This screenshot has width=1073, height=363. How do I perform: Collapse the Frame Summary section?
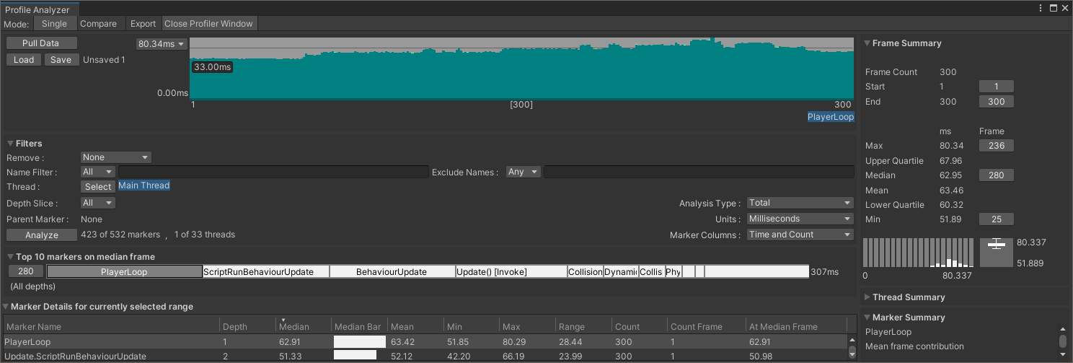pos(867,43)
